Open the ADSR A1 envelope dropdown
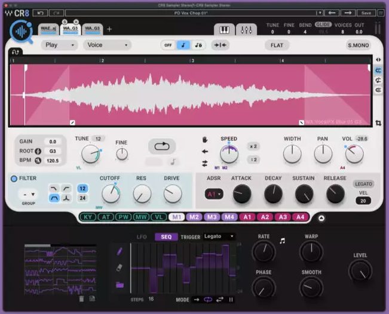The height and width of the screenshot is (314, 389). point(214,194)
